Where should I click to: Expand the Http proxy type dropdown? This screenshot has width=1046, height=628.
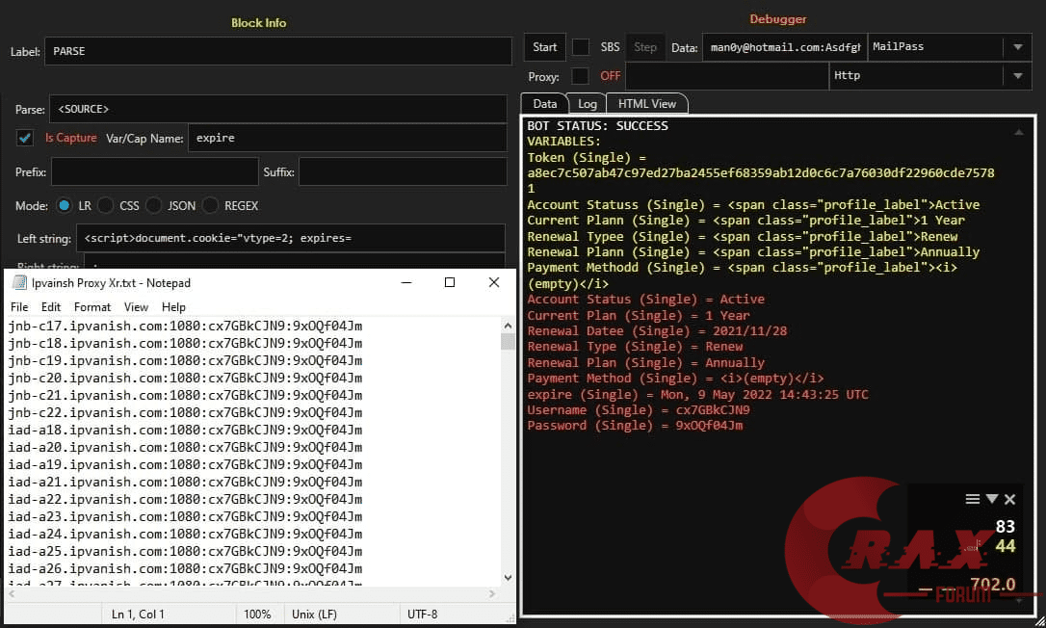[x=1017, y=76]
